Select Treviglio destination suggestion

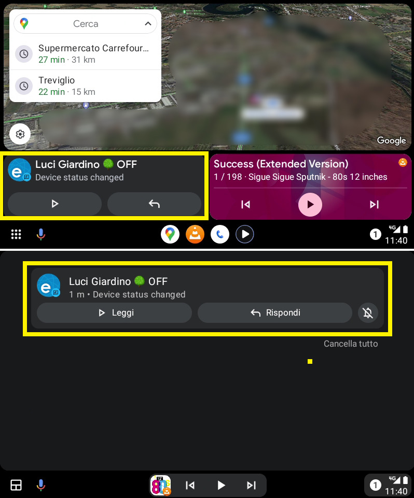pos(85,86)
